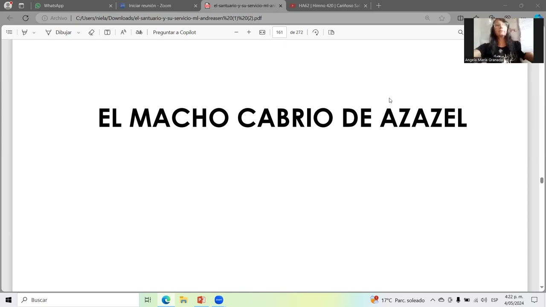546x307 pixels.
Task: Expand the highlighter color options arrow
Action: pos(34,32)
